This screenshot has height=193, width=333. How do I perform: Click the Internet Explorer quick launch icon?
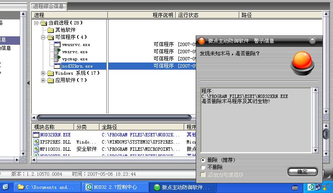pos(6,187)
